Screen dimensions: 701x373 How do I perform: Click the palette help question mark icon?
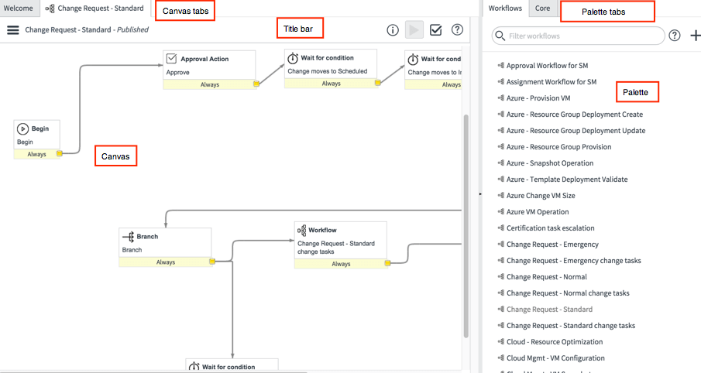pyautogui.click(x=675, y=36)
